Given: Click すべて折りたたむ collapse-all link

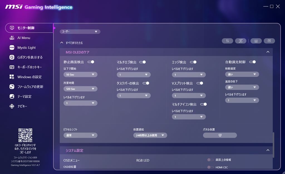Looking at the screenshot, I should [74, 43].
